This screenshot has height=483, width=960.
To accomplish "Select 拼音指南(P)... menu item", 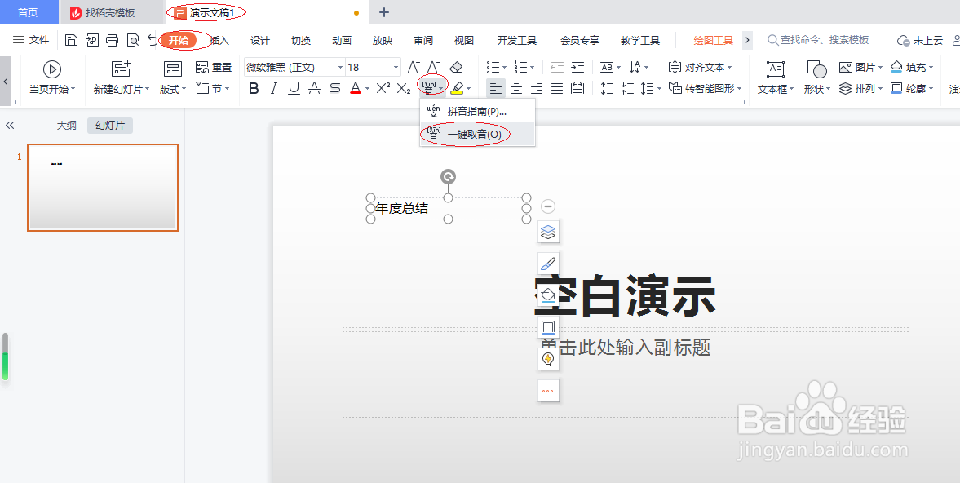I will pyautogui.click(x=477, y=112).
